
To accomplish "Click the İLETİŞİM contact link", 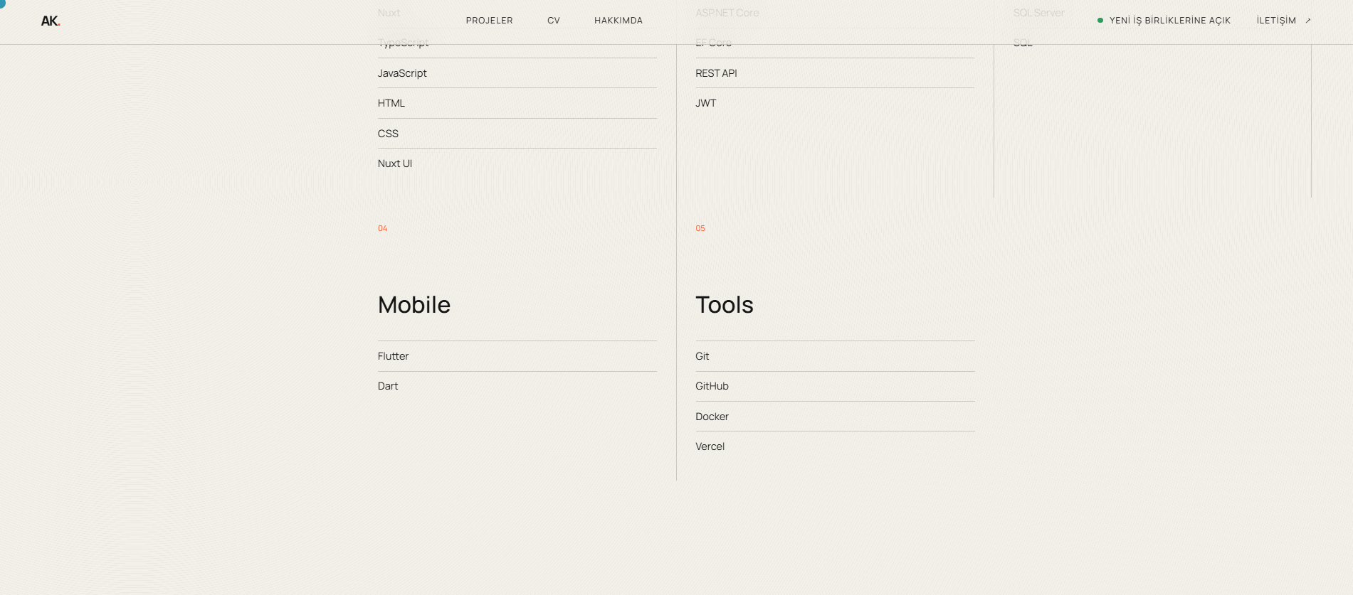I will (x=1276, y=21).
